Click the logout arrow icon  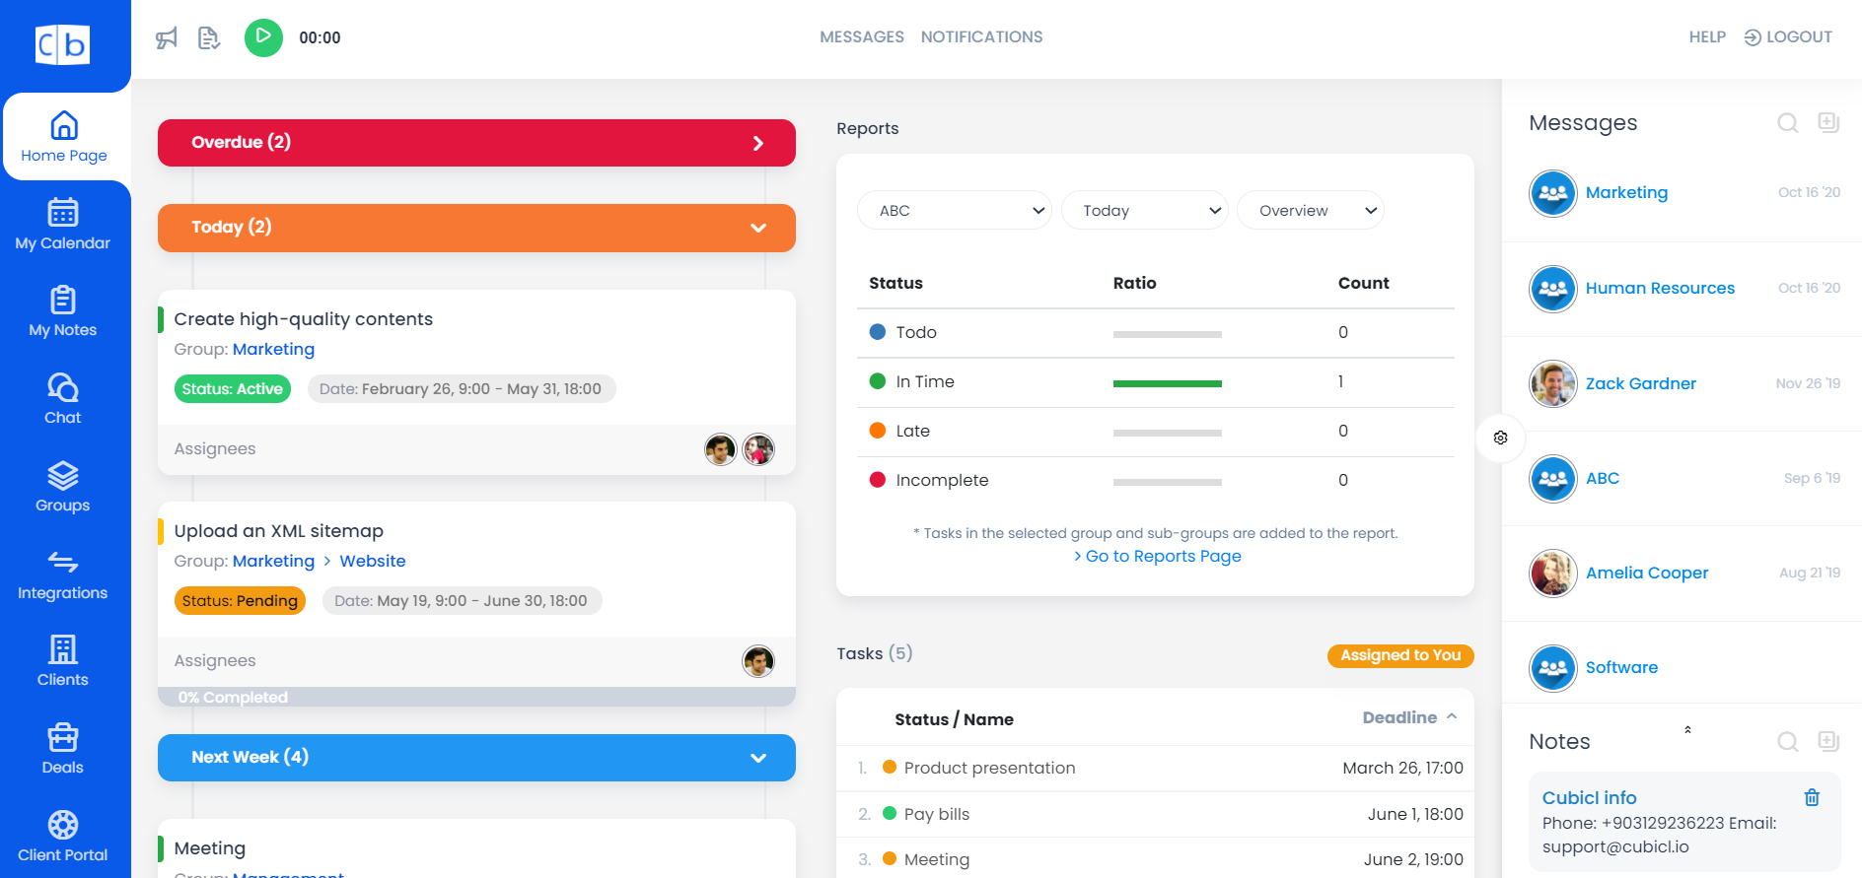1753,37
